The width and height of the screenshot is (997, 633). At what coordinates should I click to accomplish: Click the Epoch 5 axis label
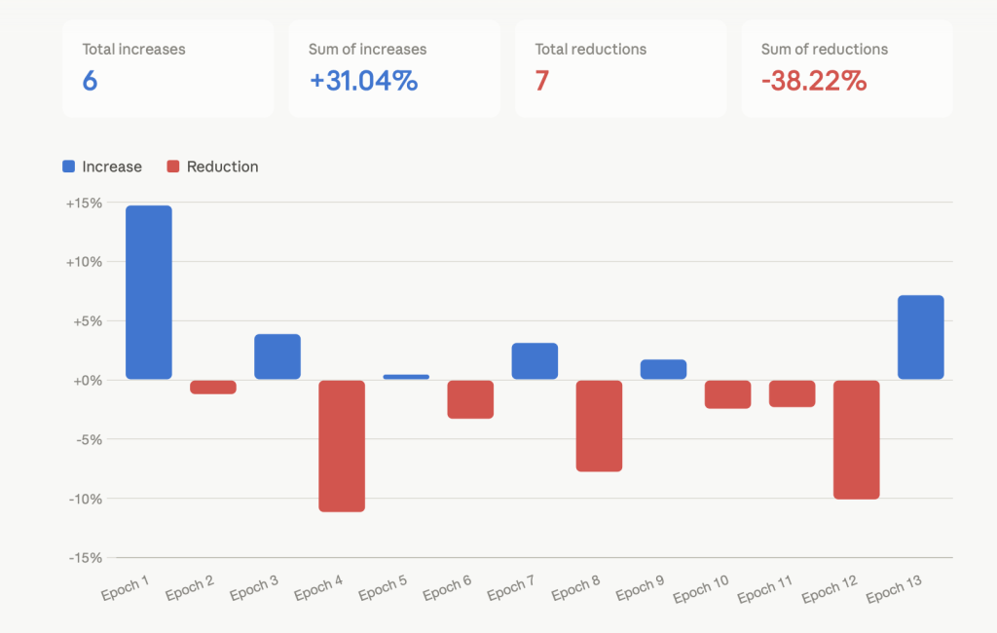(x=383, y=588)
